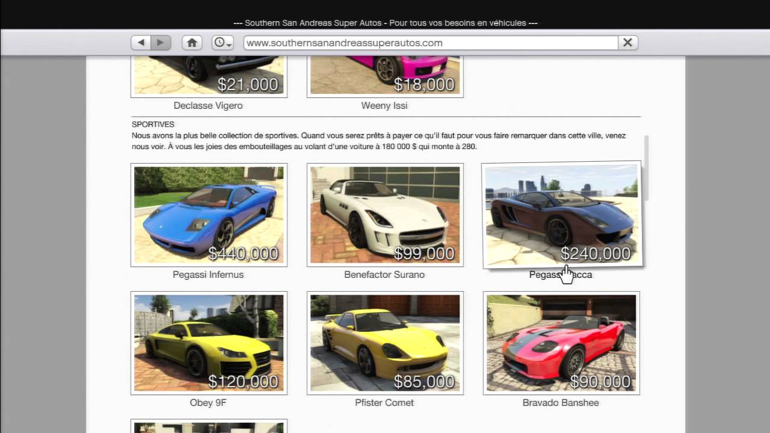Click the $18,000 price on the Issi
Viewport: 770px width, 433px height.
[x=424, y=85]
